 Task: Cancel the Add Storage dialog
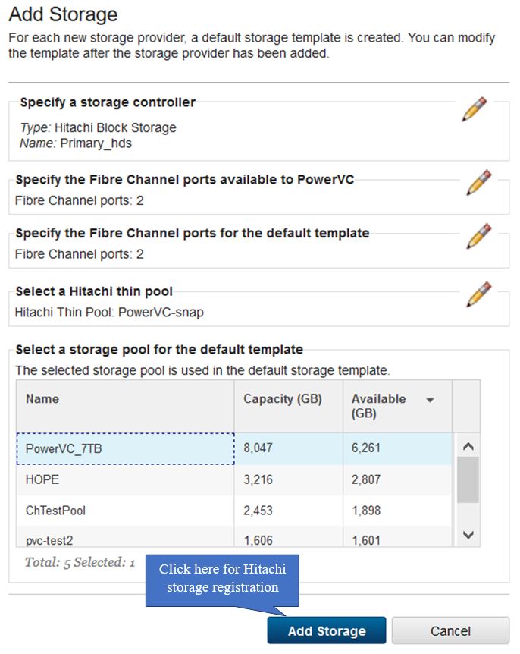(x=450, y=630)
